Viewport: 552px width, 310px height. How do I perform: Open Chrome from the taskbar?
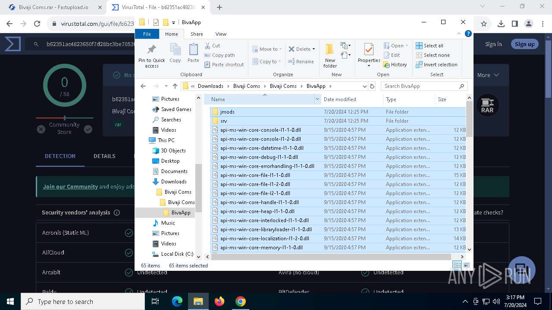click(x=241, y=301)
